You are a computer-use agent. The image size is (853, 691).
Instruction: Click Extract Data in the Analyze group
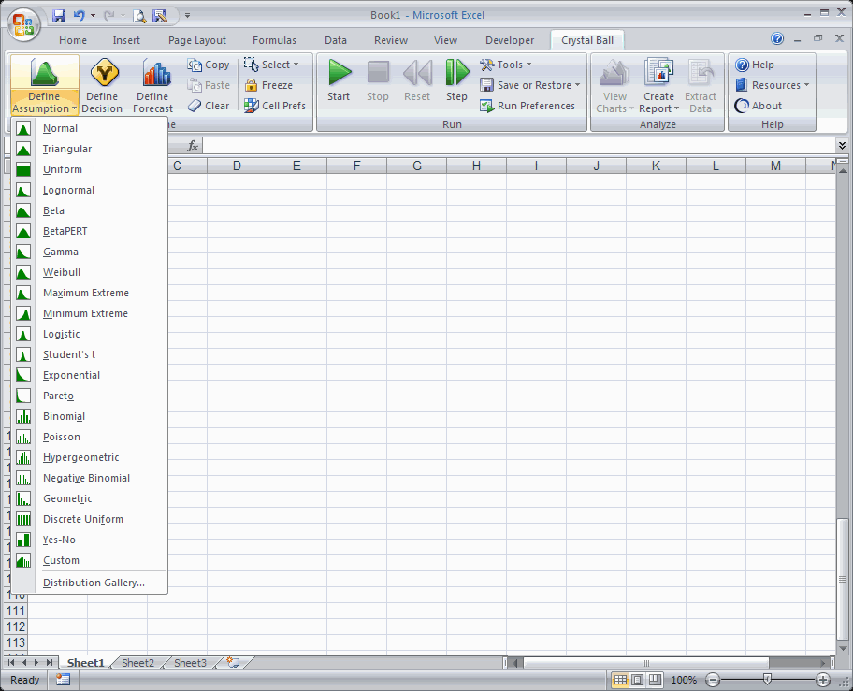pyautogui.click(x=703, y=84)
